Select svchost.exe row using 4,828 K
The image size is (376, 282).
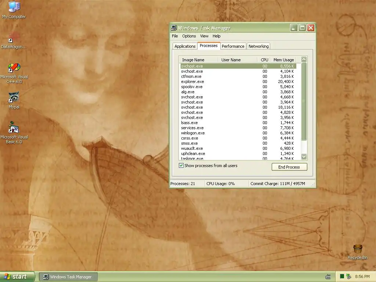pyautogui.click(x=238, y=112)
